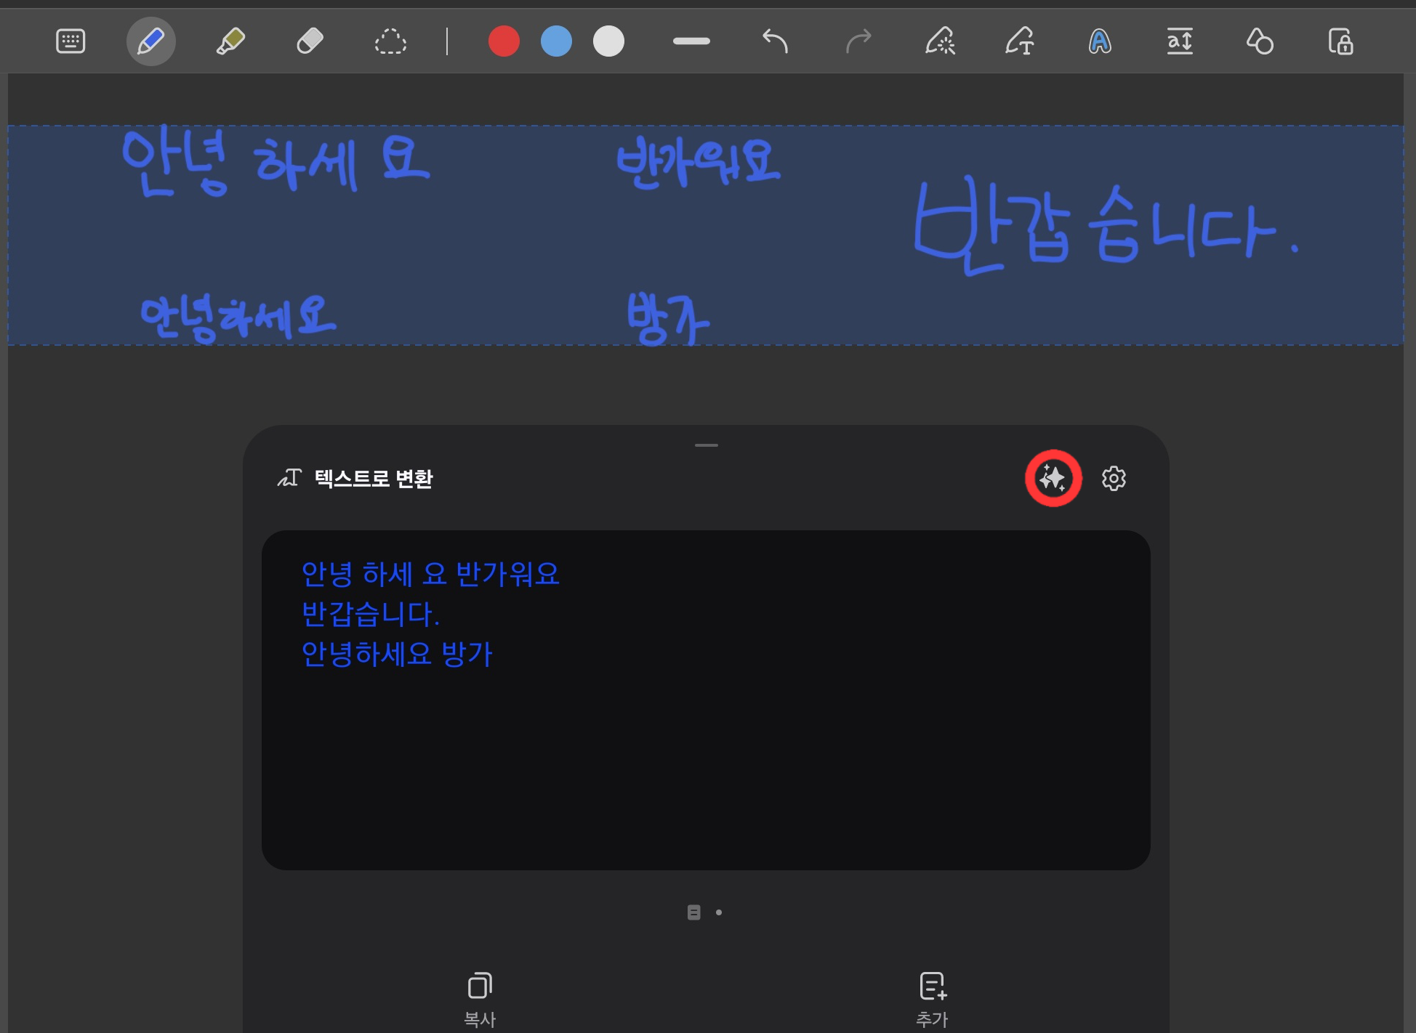Select the Pen tool
The width and height of the screenshot is (1416, 1033).
[x=150, y=41]
